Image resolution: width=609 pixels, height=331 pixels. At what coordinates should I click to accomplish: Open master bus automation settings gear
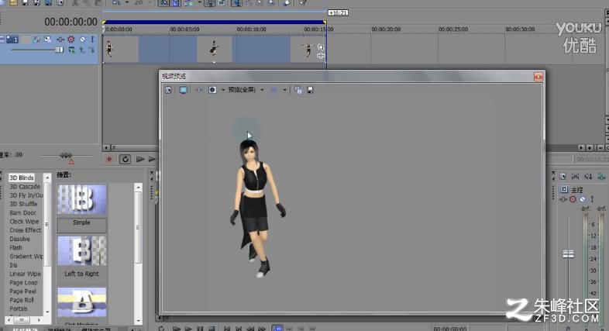pyautogui.click(x=573, y=199)
